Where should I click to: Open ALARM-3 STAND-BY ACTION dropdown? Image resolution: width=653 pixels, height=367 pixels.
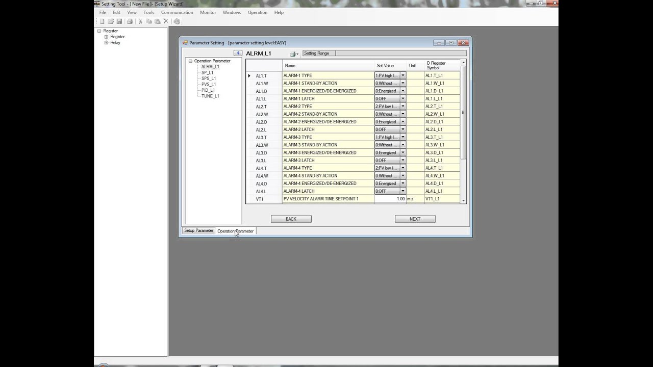click(403, 145)
